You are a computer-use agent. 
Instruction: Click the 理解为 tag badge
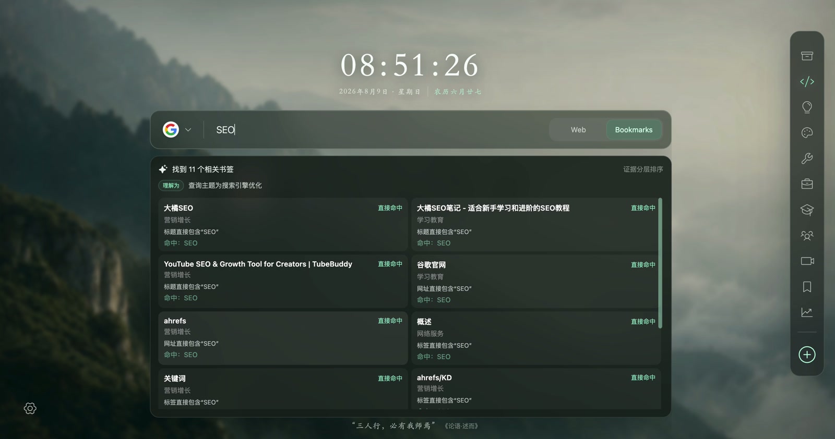click(171, 186)
